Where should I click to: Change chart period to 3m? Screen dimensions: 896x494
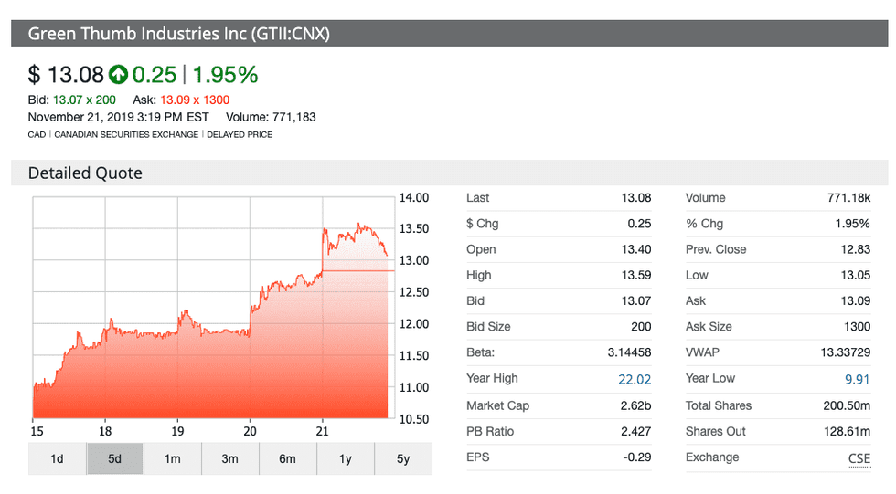click(x=229, y=458)
